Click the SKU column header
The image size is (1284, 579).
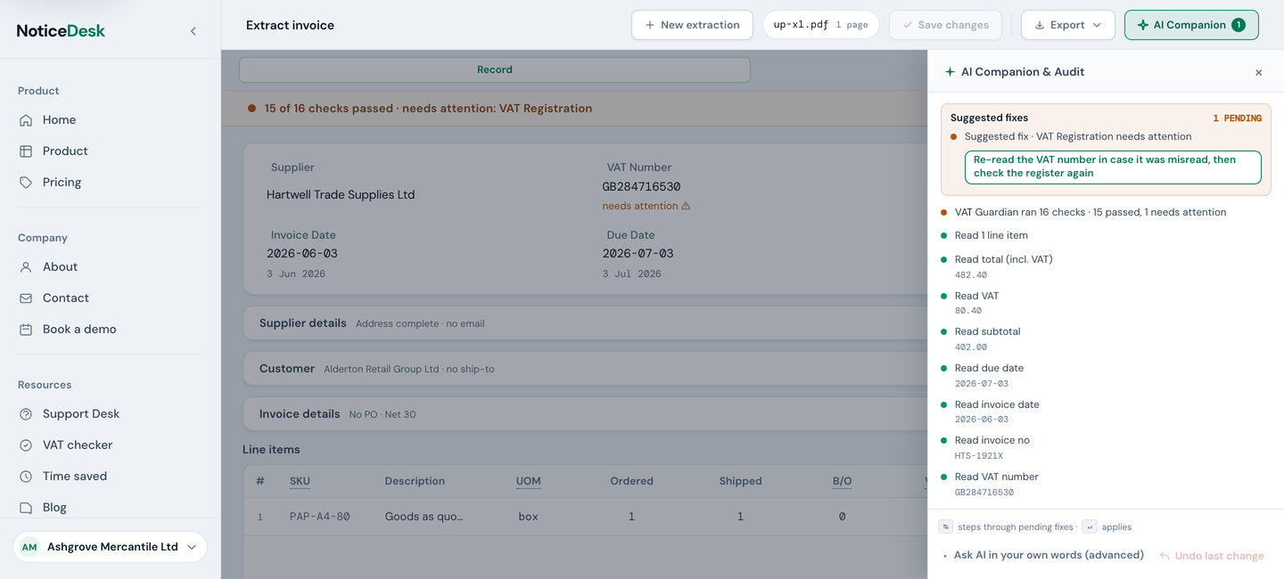pyautogui.click(x=300, y=481)
